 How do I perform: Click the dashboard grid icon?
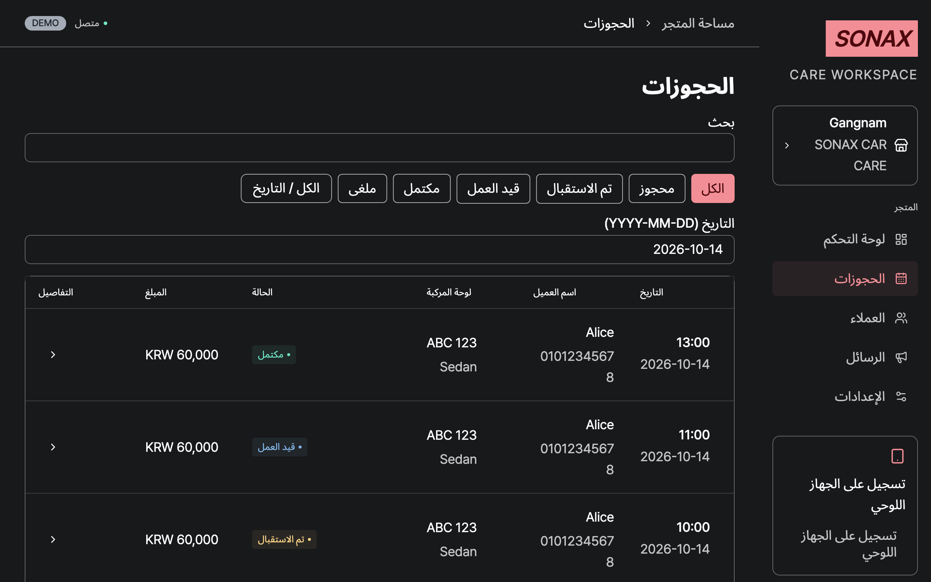click(x=901, y=239)
